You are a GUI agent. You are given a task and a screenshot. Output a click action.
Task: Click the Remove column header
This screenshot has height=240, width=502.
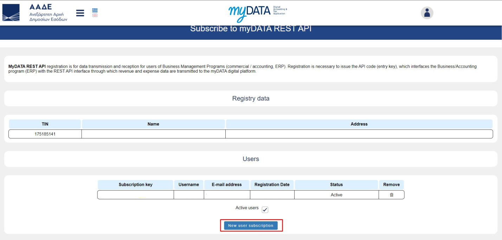click(x=392, y=185)
